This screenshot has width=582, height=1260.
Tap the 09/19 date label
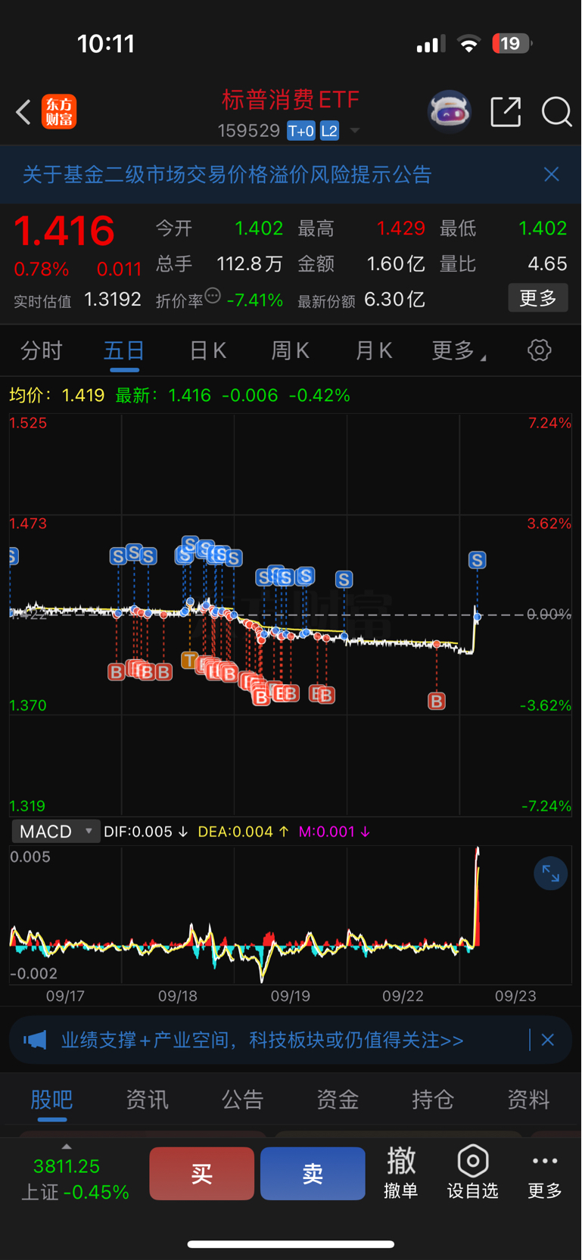coord(291,996)
